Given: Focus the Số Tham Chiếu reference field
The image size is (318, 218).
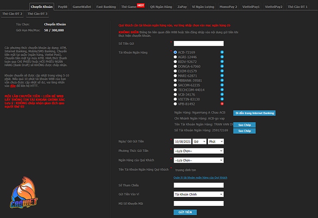Looking at the screenshot, I should pyautogui.click(x=199, y=185).
